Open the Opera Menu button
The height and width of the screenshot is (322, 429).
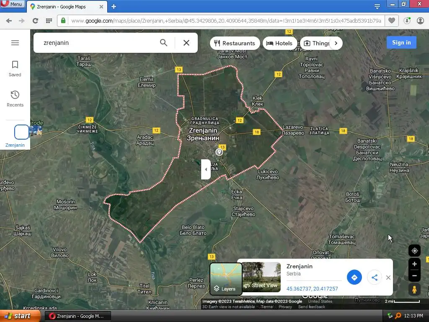pos(12,4)
